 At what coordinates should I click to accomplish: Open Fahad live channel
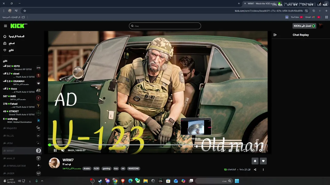click(22, 105)
